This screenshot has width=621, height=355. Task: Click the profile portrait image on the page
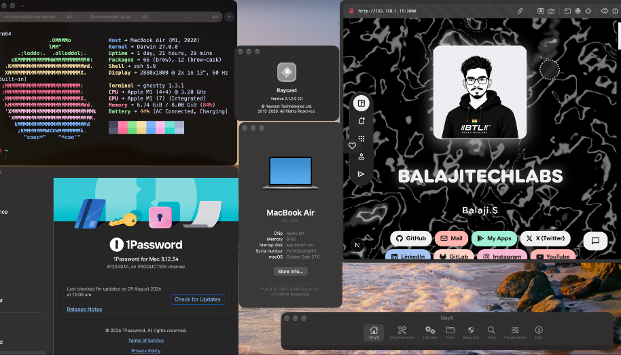480,92
